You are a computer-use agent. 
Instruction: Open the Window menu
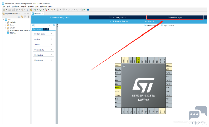coord(44,7)
